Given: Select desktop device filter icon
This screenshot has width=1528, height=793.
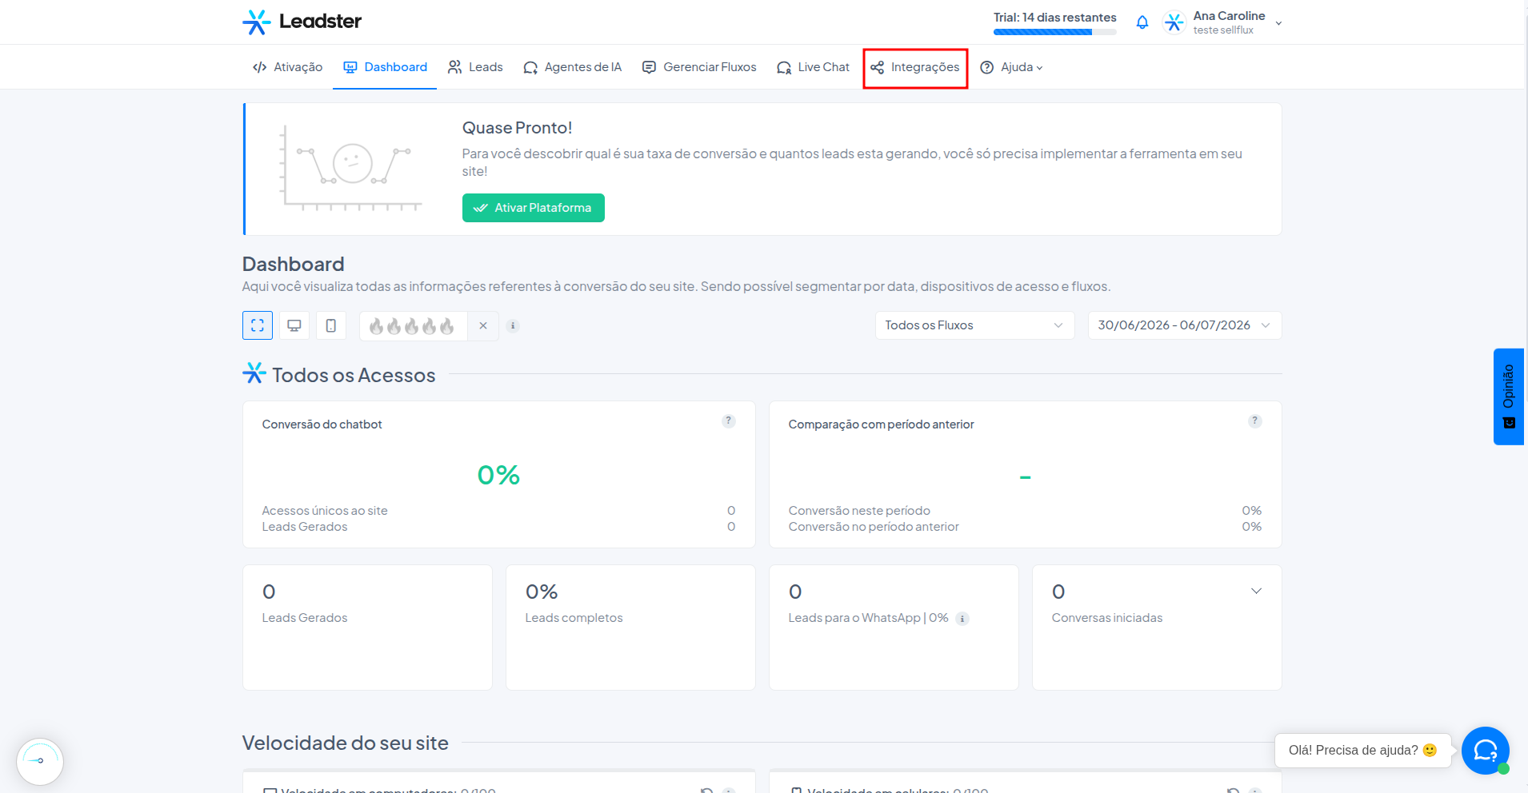Looking at the screenshot, I should 294,325.
